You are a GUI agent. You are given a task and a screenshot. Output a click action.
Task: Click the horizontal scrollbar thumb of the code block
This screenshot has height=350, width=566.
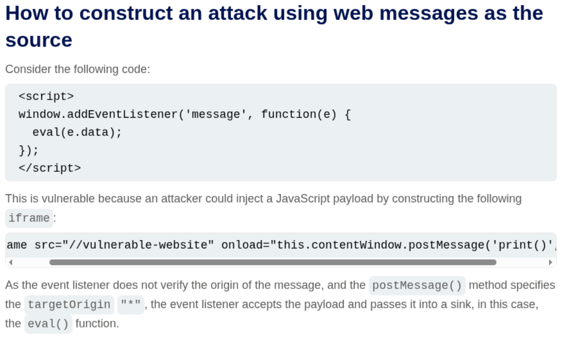272,262
